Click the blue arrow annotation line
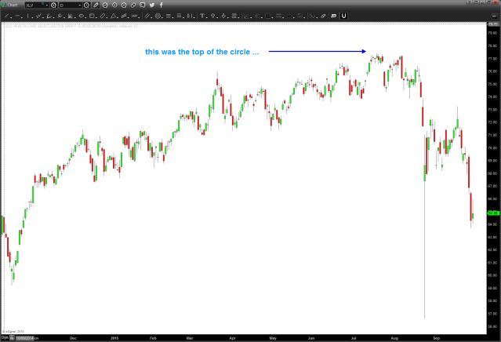 pyautogui.click(x=318, y=52)
